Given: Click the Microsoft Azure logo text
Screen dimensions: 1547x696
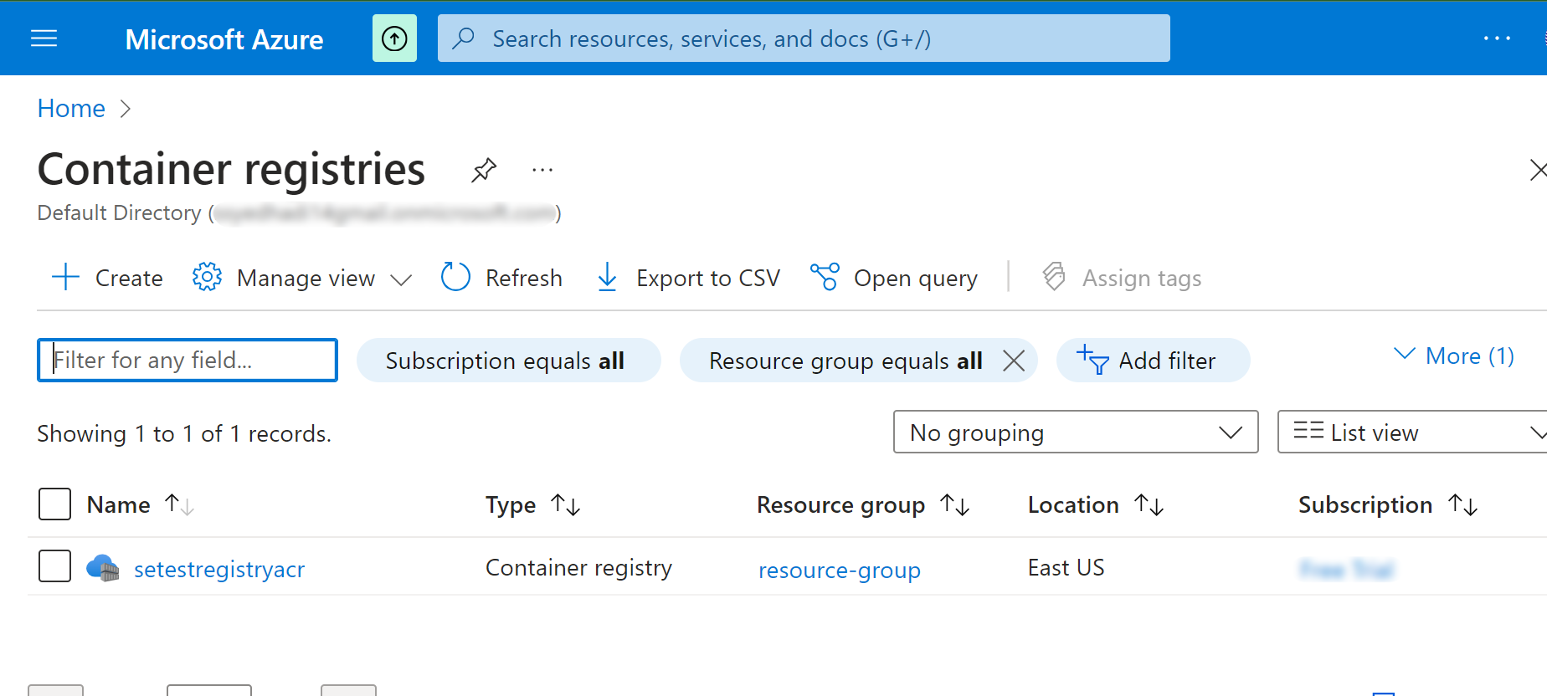Looking at the screenshot, I should point(224,39).
